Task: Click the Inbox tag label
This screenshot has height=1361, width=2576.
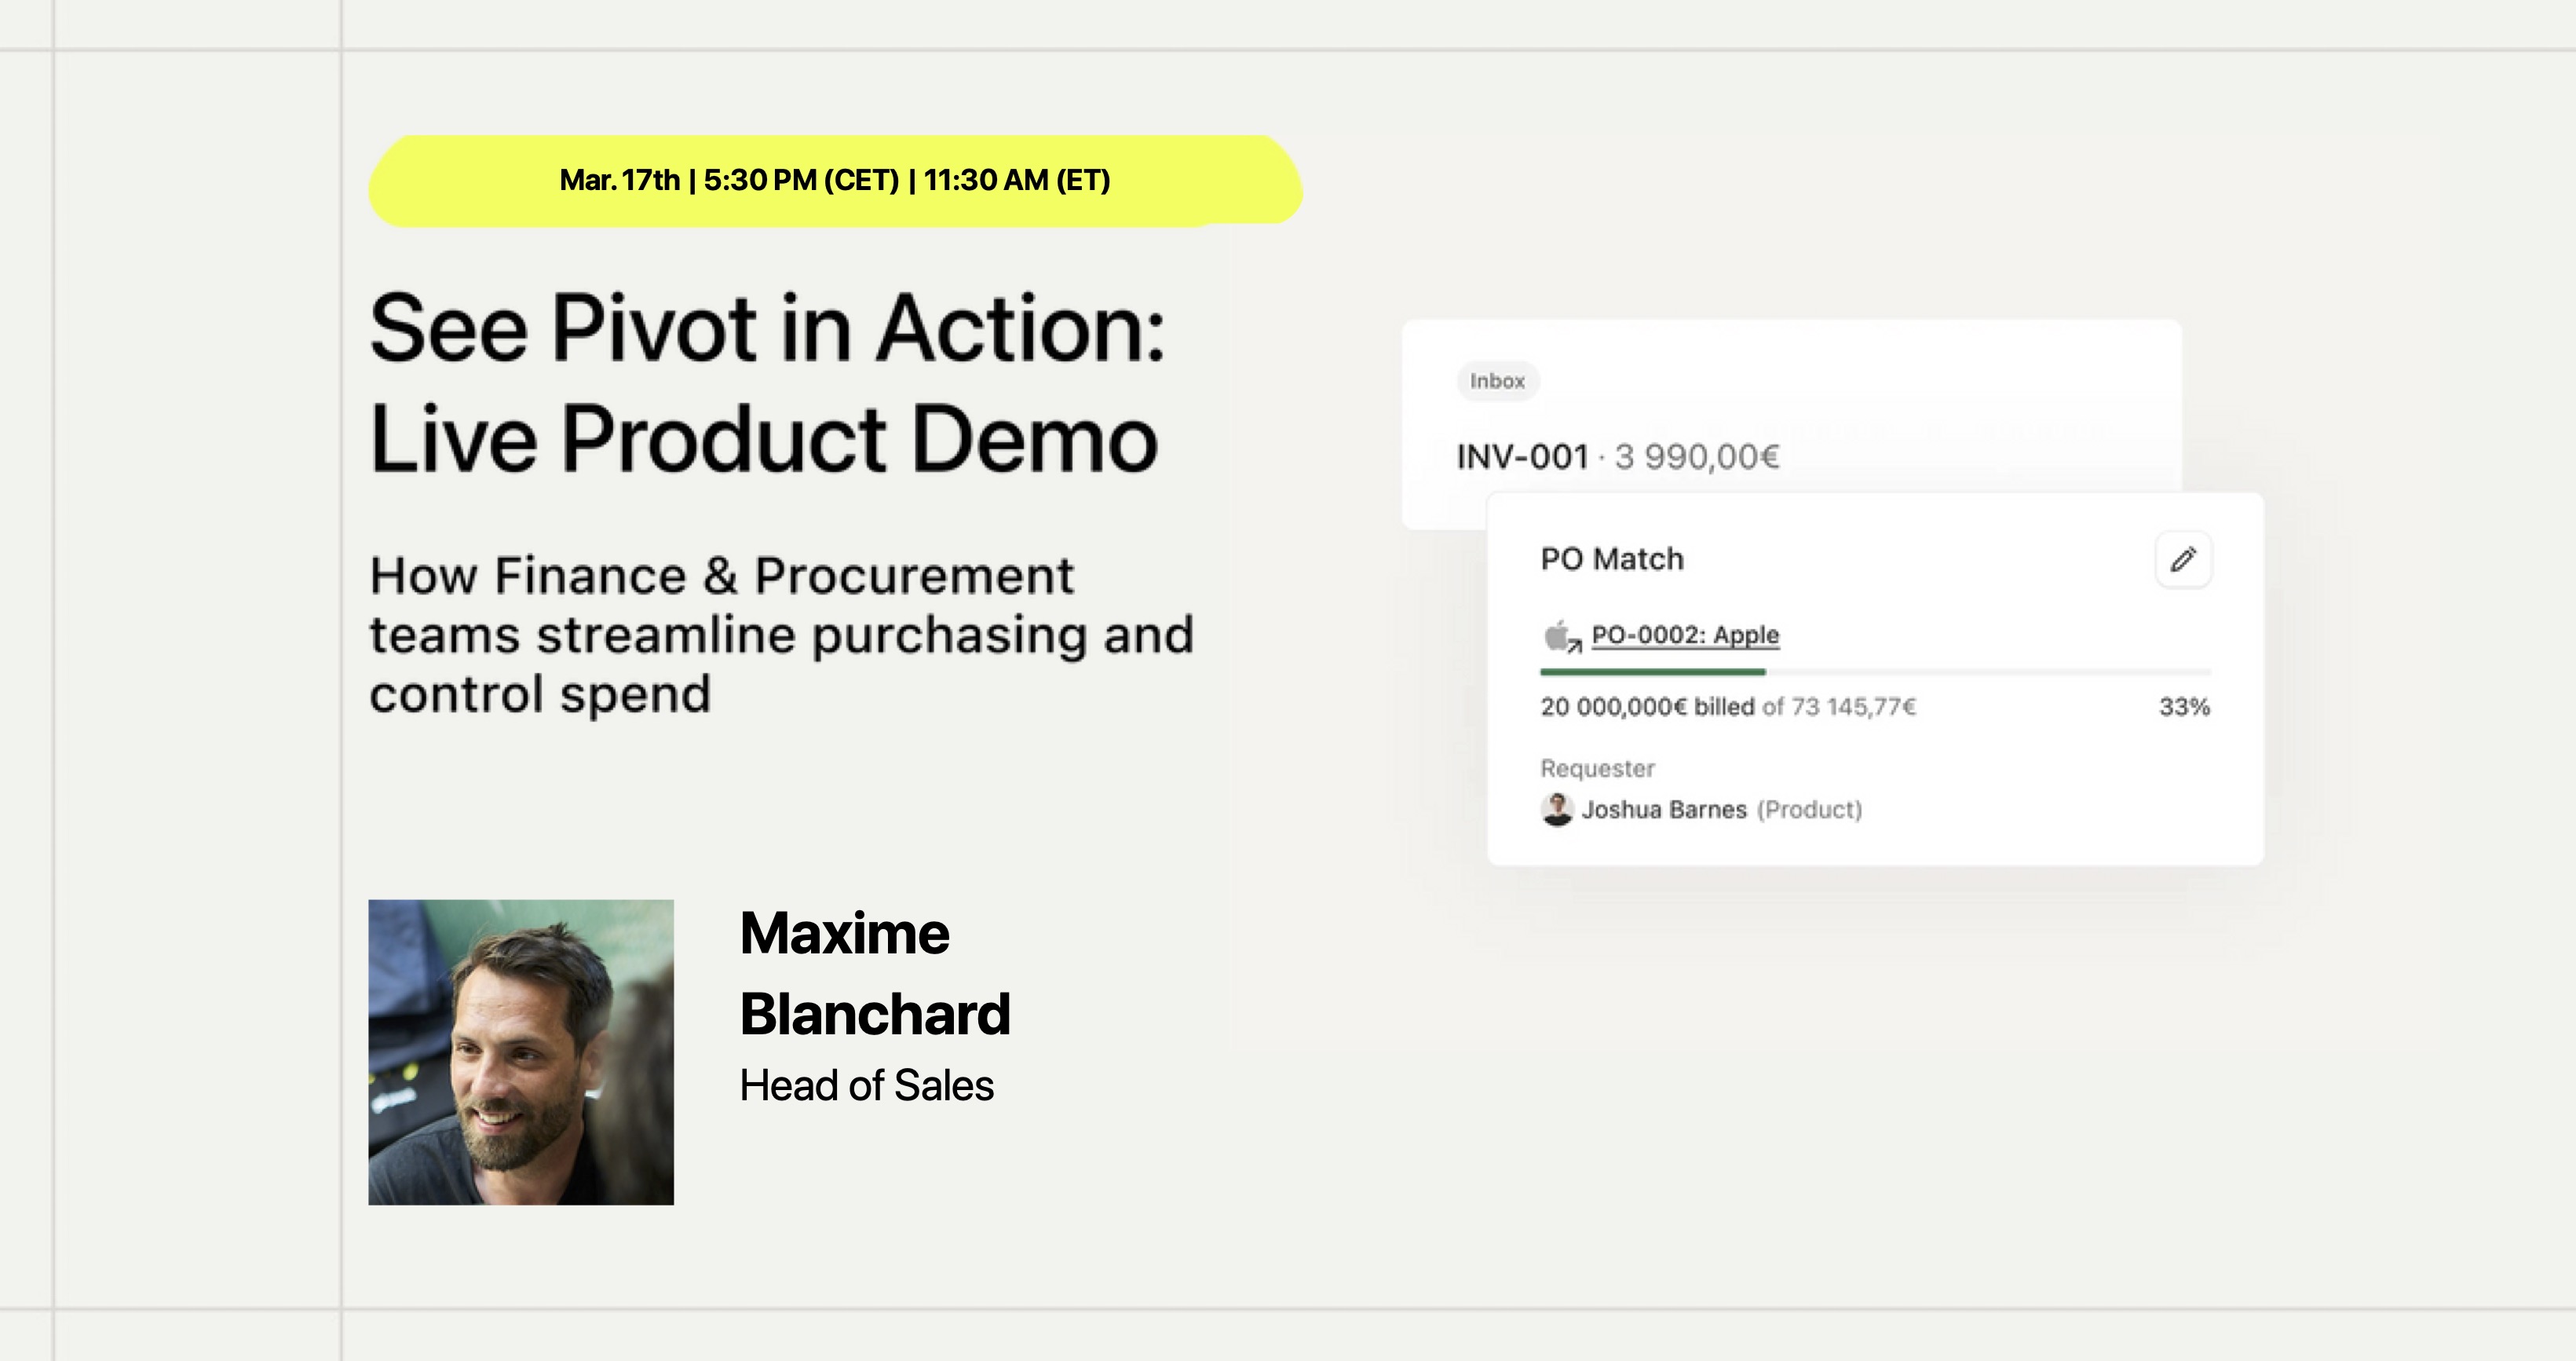Action: [x=1497, y=381]
